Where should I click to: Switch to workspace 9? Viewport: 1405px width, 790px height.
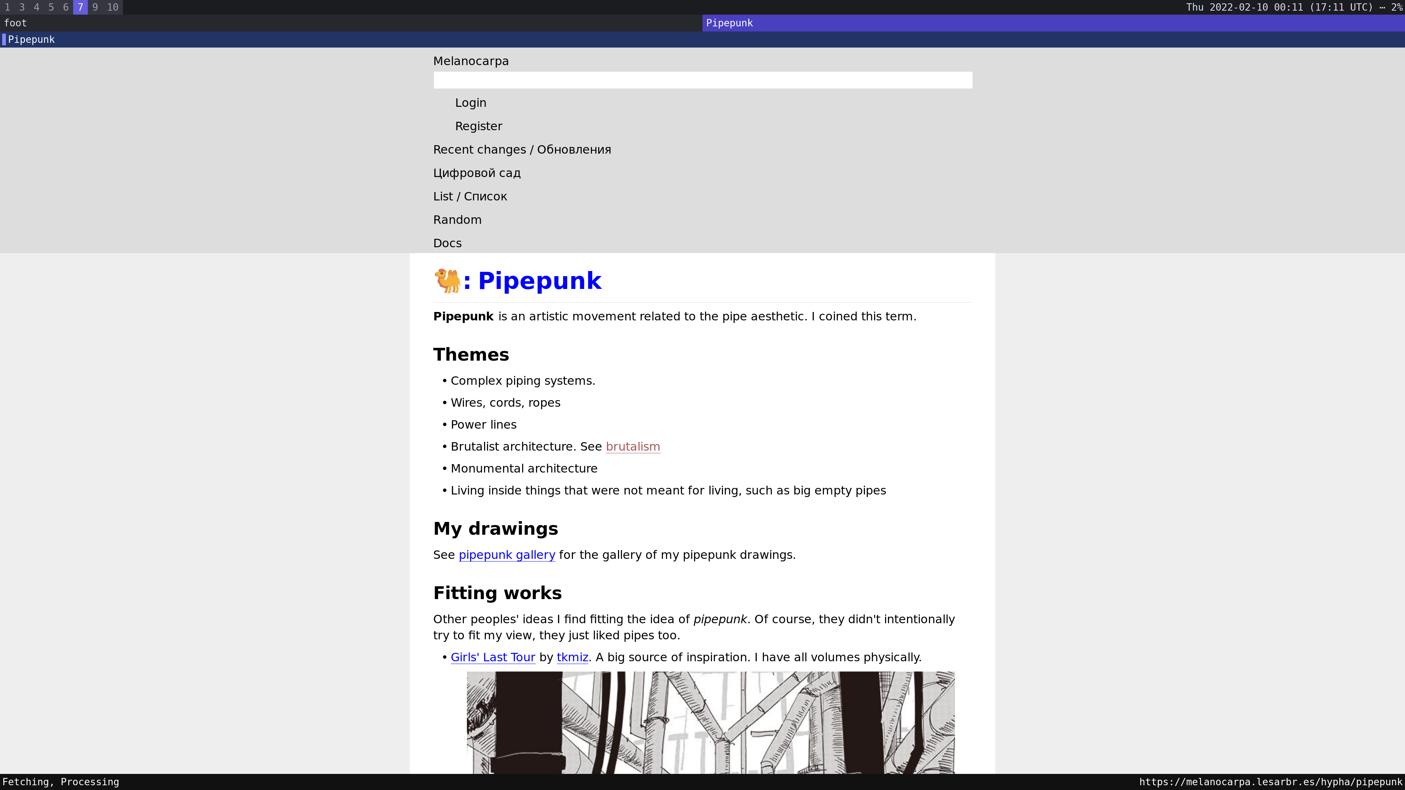(95, 7)
